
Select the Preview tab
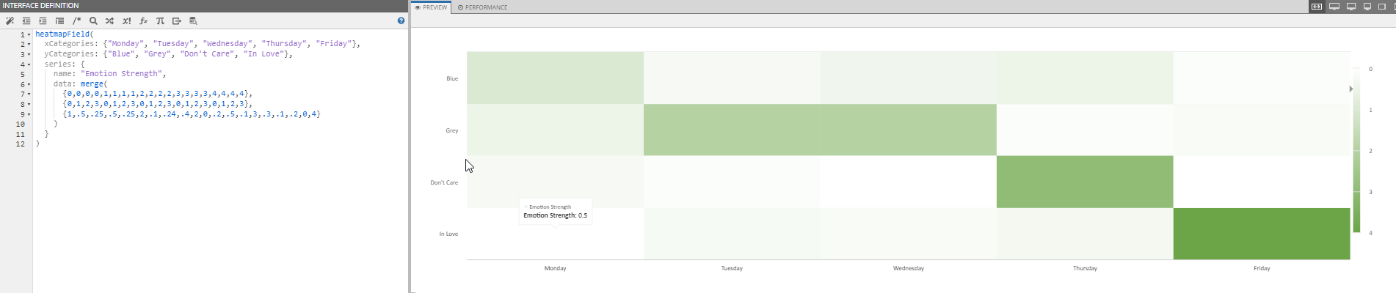[431, 7]
